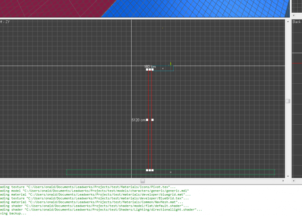Click the top-right resize handle of selection
Screen dimensions: 302x216
coord(152,70)
